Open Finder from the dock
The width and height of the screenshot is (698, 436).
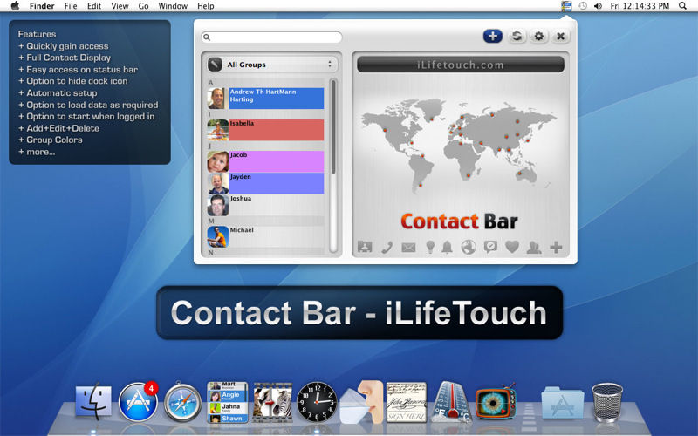tap(93, 402)
